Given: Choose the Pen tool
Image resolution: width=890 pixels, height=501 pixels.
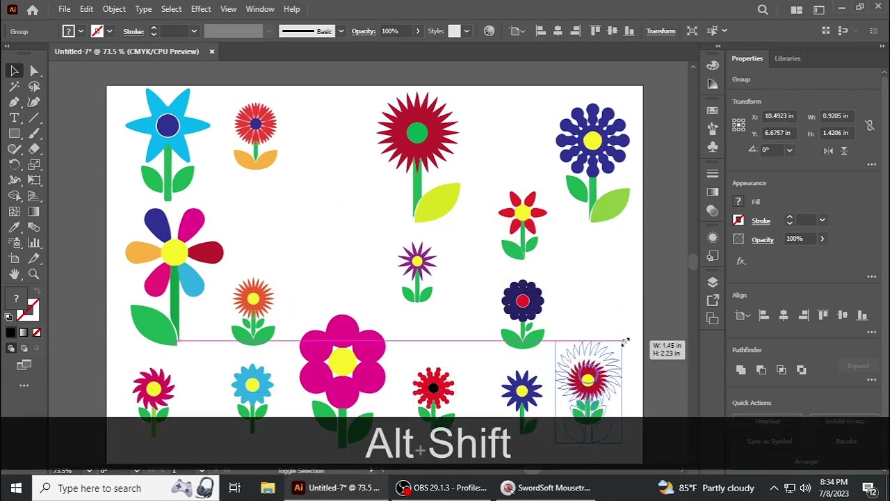Looking at the screenshot, I should click(x=14, y=102).
